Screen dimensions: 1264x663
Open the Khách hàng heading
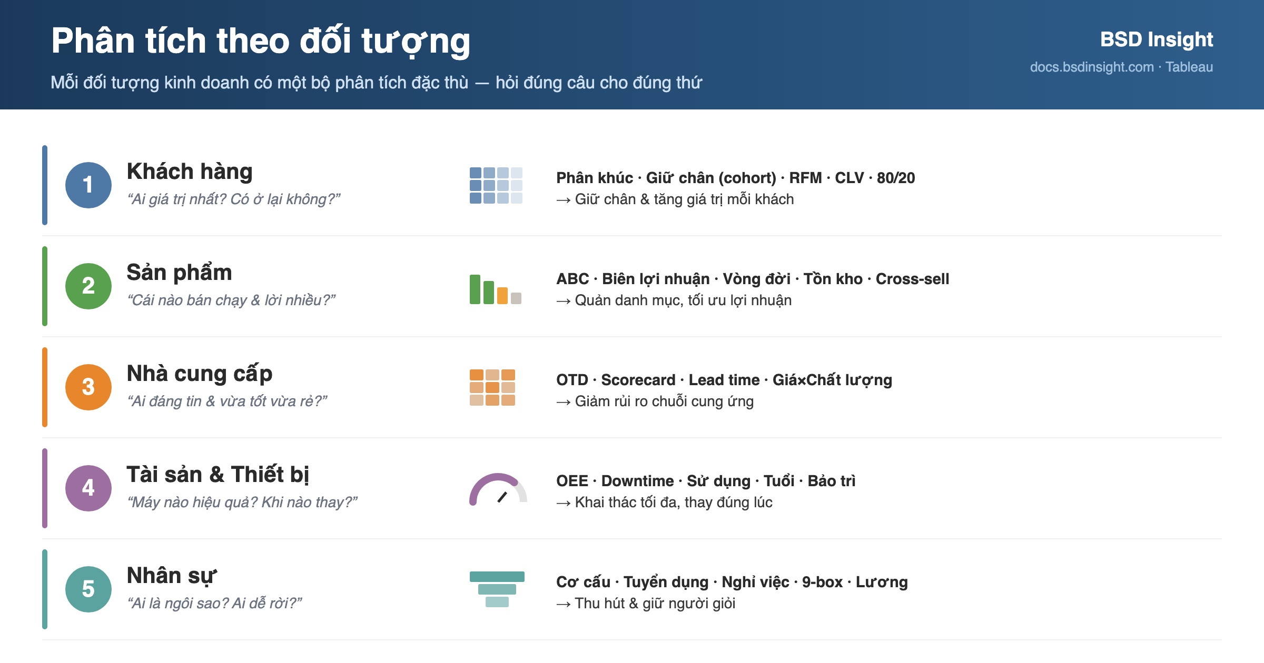pos(190,172)
